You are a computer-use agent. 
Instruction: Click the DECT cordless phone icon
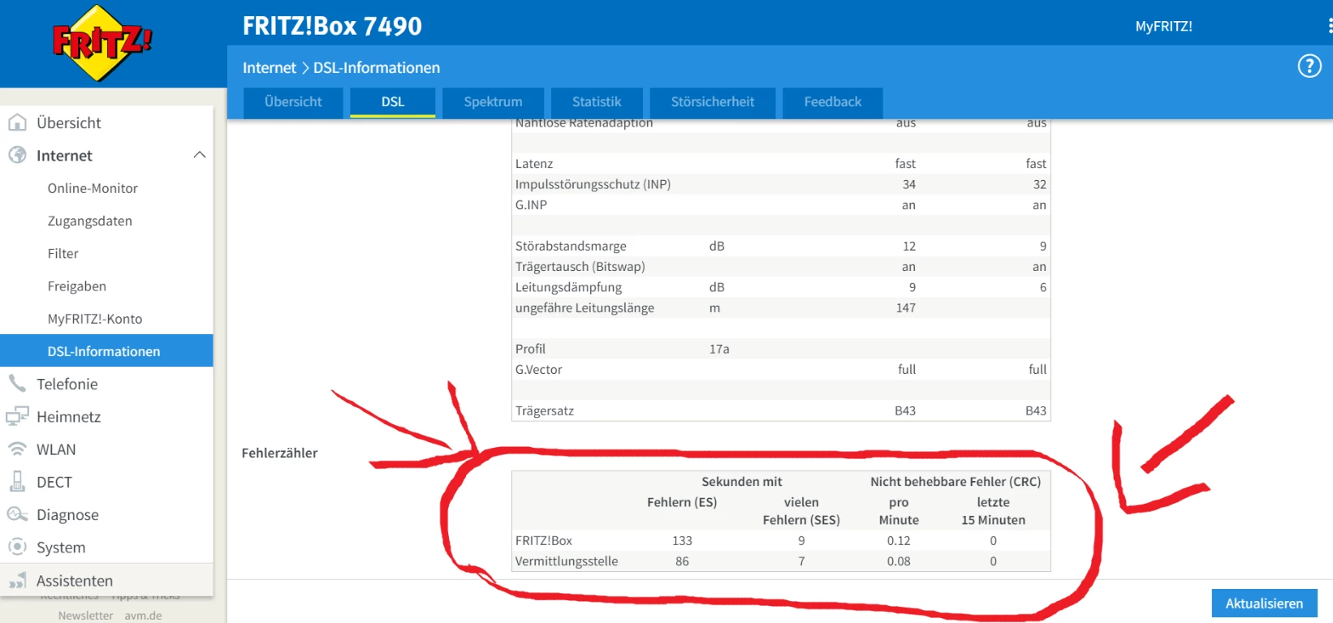tap(17, 482)
